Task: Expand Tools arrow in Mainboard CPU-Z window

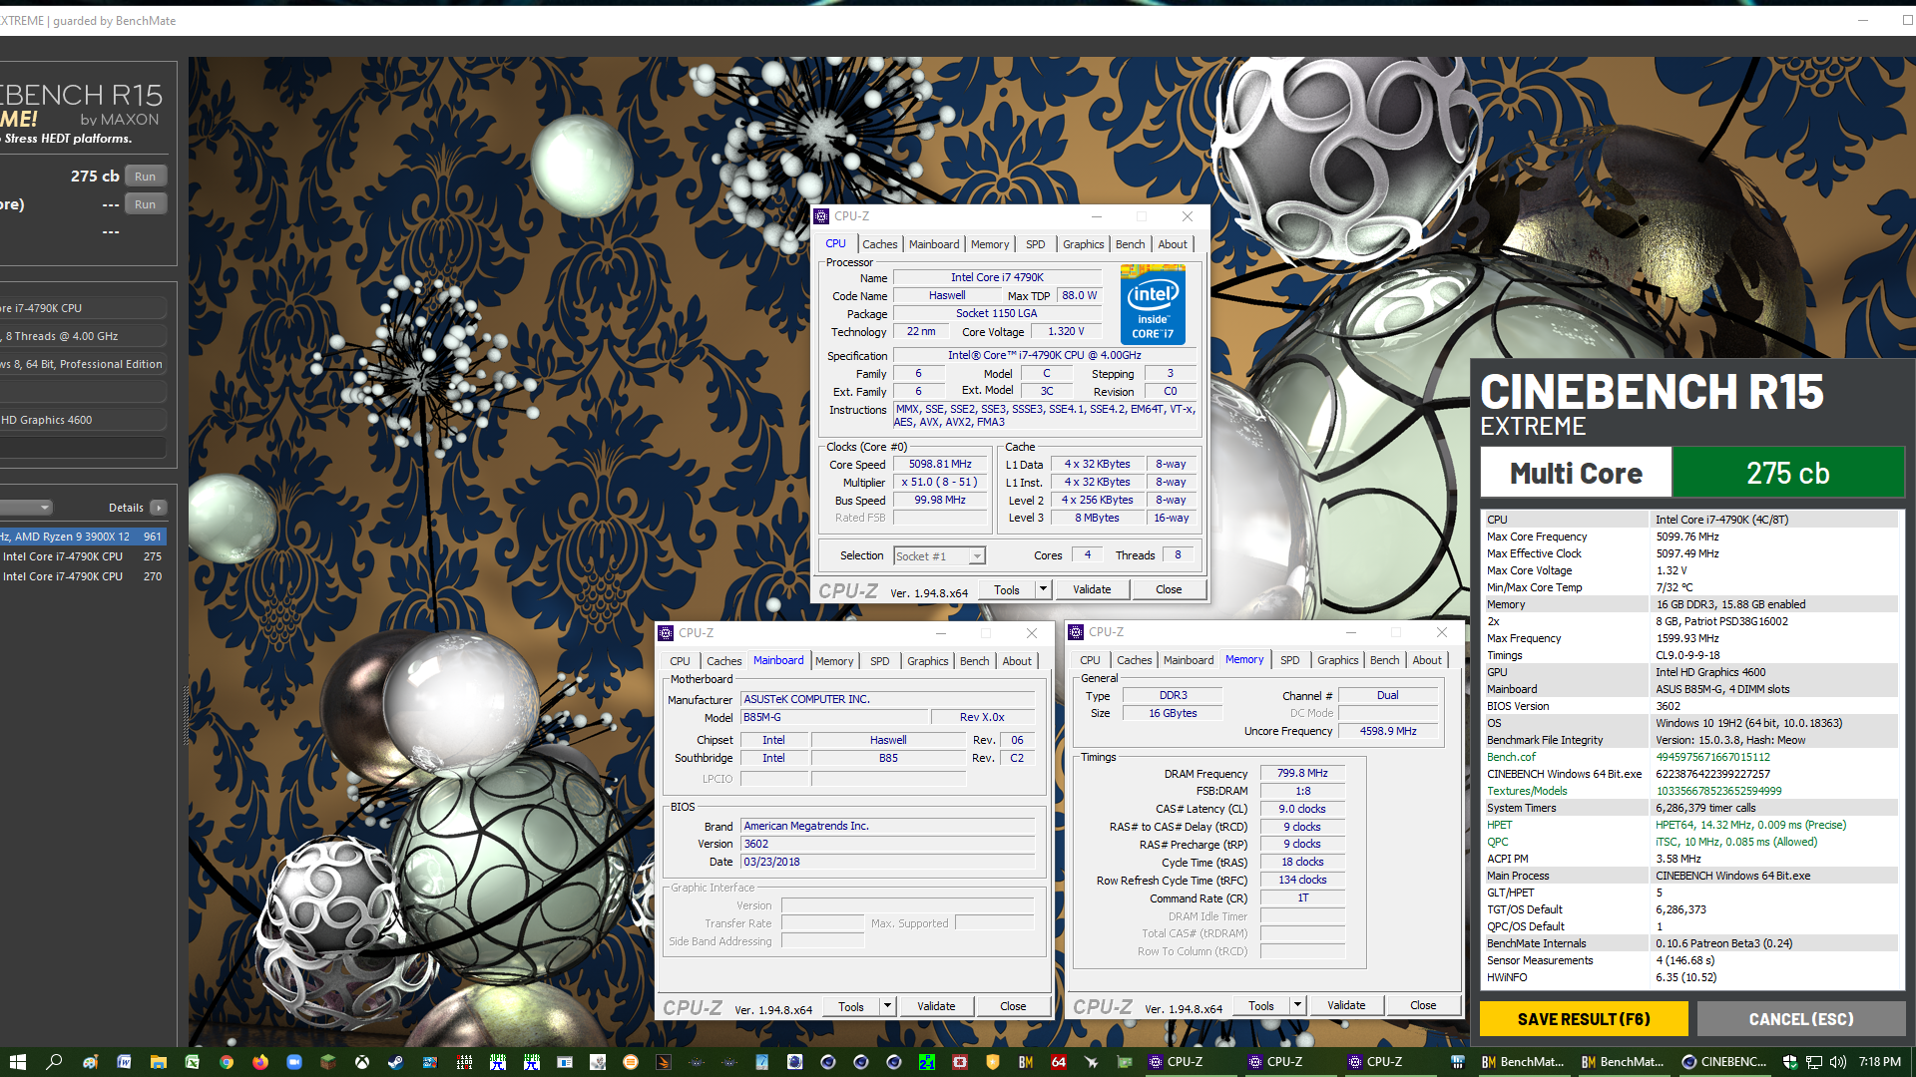Action: 887,1006
